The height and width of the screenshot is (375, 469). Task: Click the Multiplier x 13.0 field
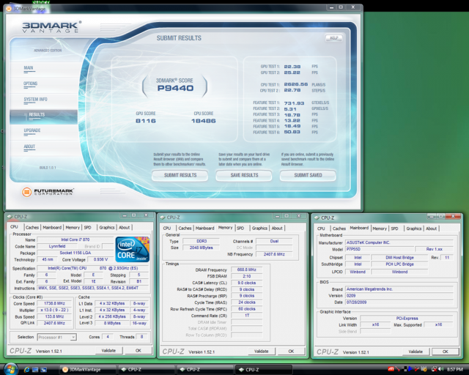tap(54, 310)
